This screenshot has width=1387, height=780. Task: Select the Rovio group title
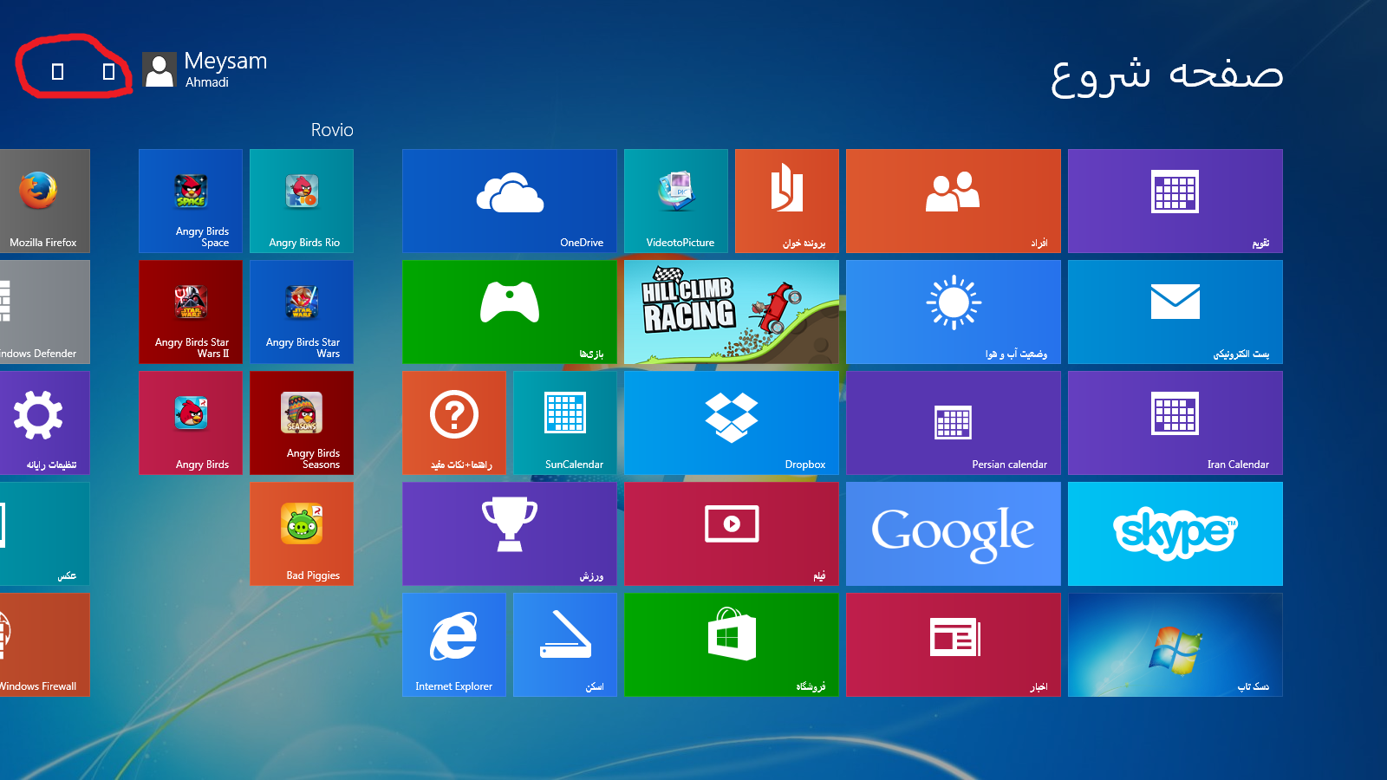point(332,130)
